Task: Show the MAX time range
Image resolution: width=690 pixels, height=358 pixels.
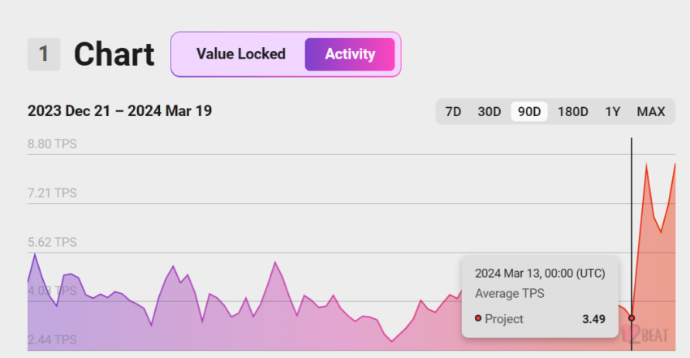Action: [x=651, y=112]
